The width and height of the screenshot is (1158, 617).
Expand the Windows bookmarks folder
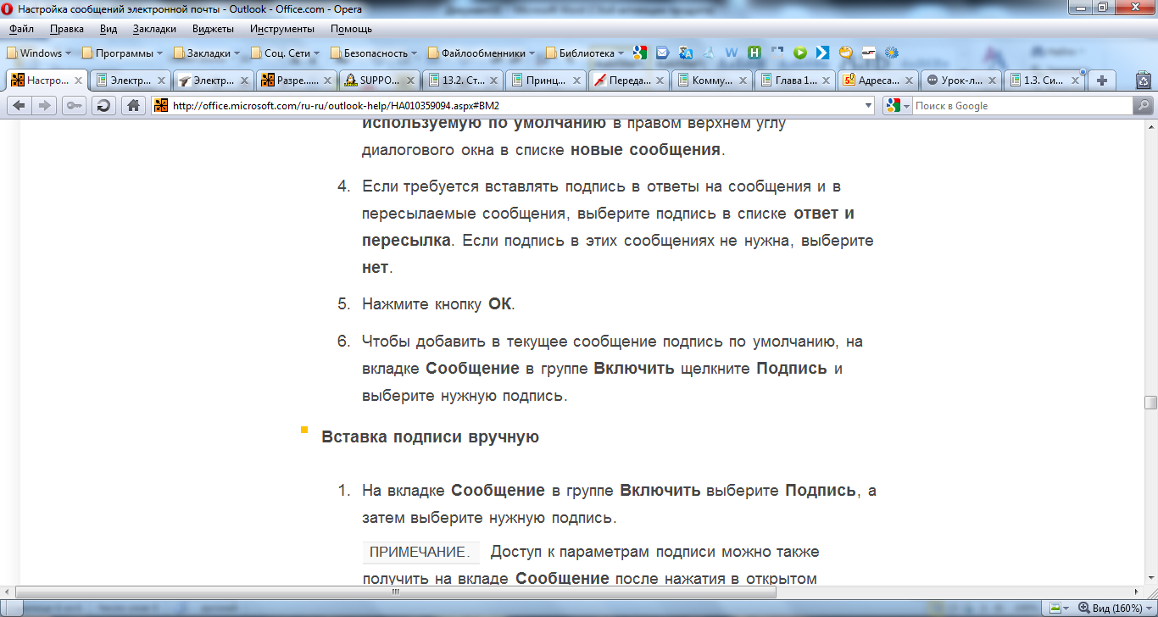(x=39, y=53)
